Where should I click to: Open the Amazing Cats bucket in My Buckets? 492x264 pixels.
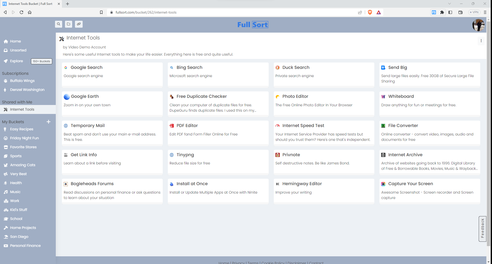(x=23, y=165)
